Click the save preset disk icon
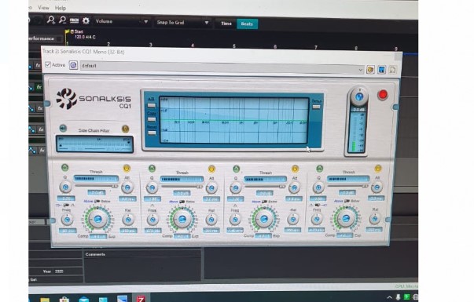The image size is (474, 302). click(x=381, y=70)
